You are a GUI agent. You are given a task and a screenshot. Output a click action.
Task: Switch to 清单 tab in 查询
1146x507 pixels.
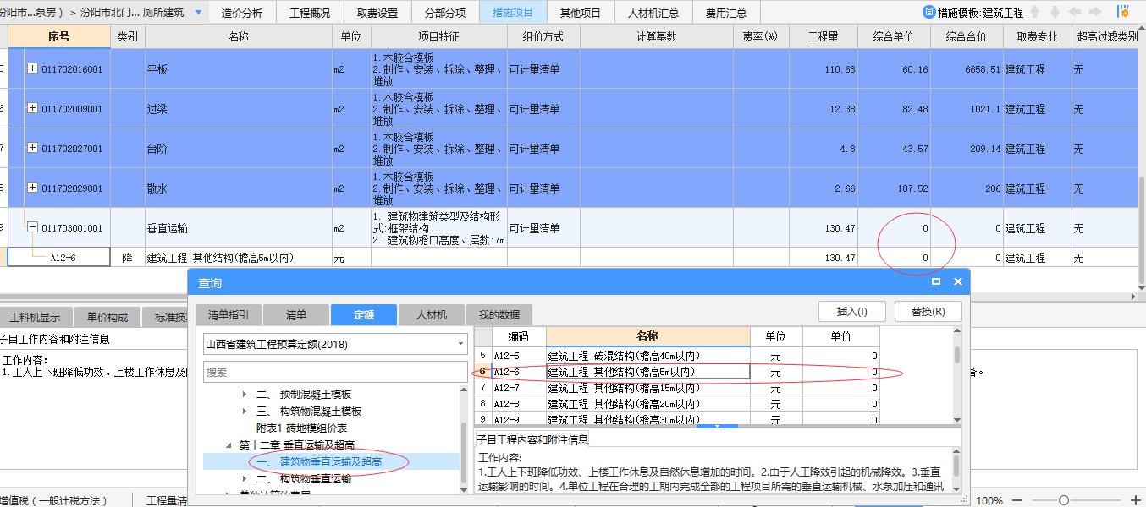point(296,315)
